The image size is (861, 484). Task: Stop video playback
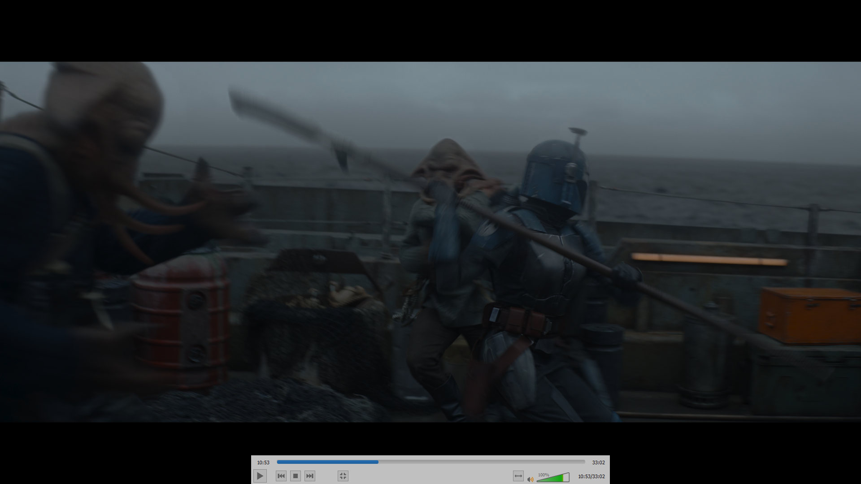pos(296,476)
